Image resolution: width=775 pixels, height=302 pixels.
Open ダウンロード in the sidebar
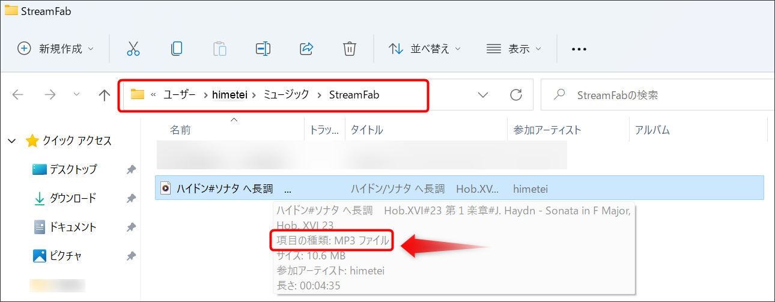point(73,198)
